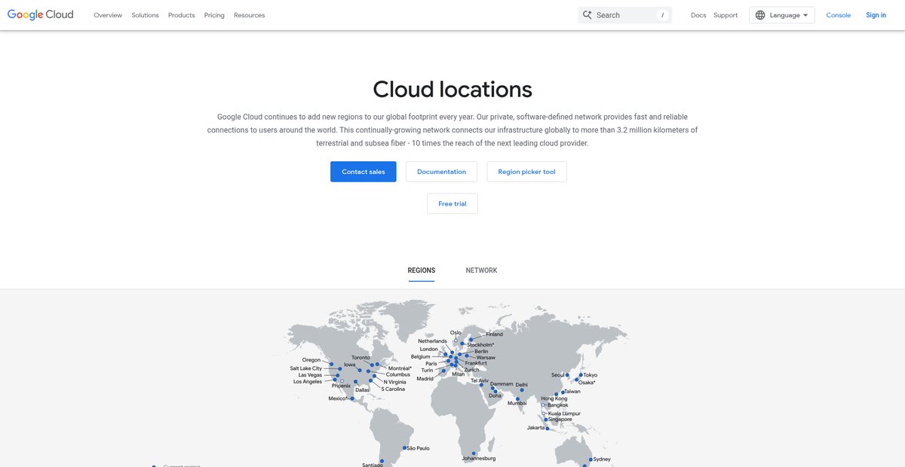This screenshot has height=467, width=905.
Task: Click the Dallas region dot
Action: coord(355,381)
